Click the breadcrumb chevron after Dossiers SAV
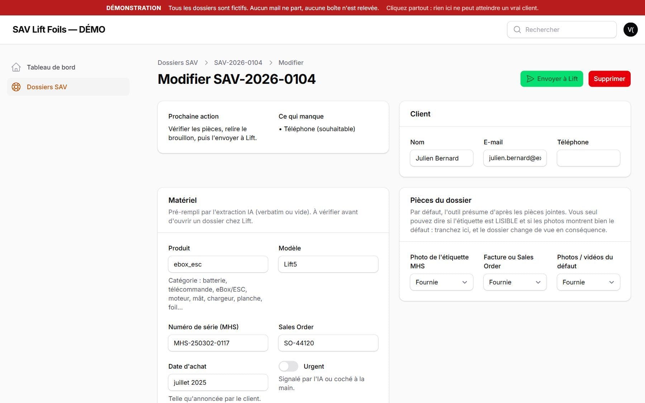645x403 pixels. click(206, 63)
